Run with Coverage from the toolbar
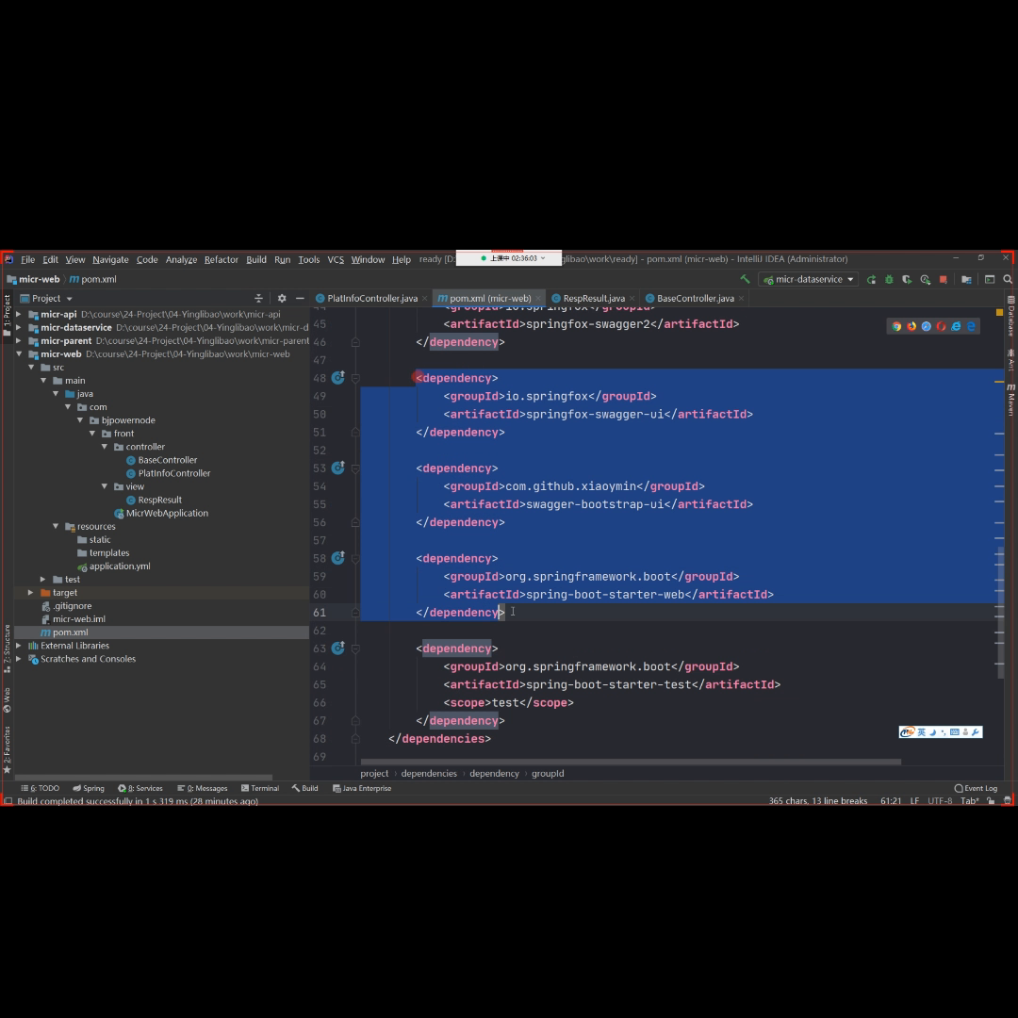Image resolution: width=1018 pixels, height=1018 pixels. click(x=907, y=280)
